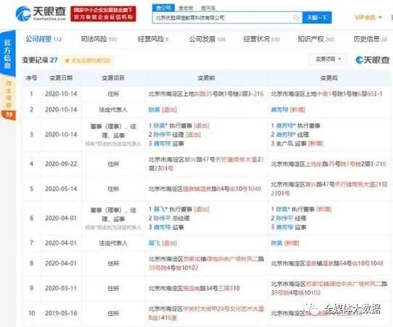The image size is (393, 327).
Task: Open the 公司发展 tab
Action: point(207,39)
